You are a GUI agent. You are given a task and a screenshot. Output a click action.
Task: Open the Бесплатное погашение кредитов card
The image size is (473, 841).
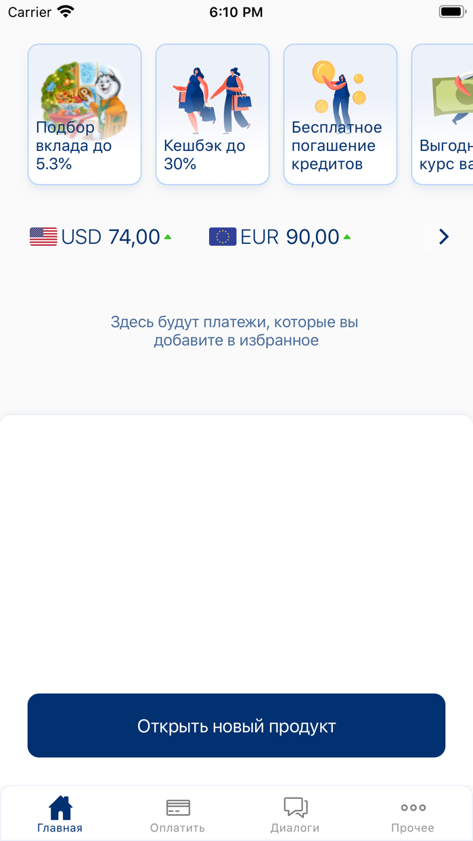(x=340, y=114)
